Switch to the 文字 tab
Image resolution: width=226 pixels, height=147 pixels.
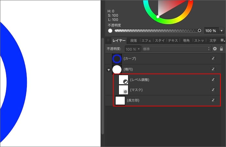[x=213, y=41]
